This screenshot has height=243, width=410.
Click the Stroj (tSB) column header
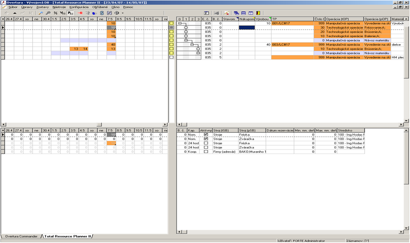tap(225, 130)
